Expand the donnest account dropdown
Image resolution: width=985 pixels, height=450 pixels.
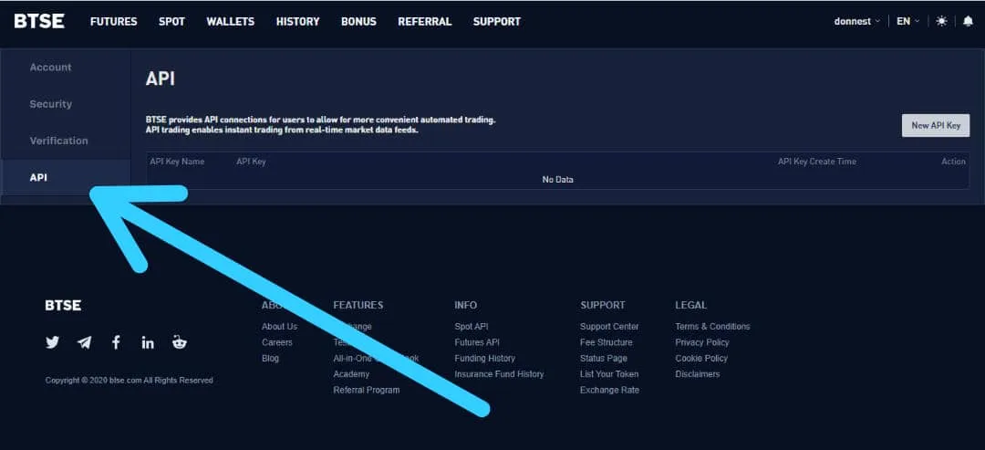click(x=856, y=21)
